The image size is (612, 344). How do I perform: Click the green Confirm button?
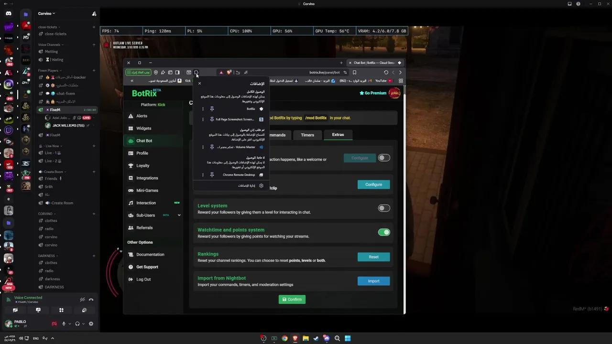(292, 300)
